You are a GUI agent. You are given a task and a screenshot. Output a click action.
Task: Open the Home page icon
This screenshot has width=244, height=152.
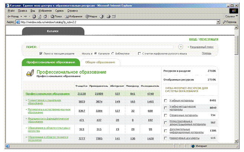(x=45, y=16)
